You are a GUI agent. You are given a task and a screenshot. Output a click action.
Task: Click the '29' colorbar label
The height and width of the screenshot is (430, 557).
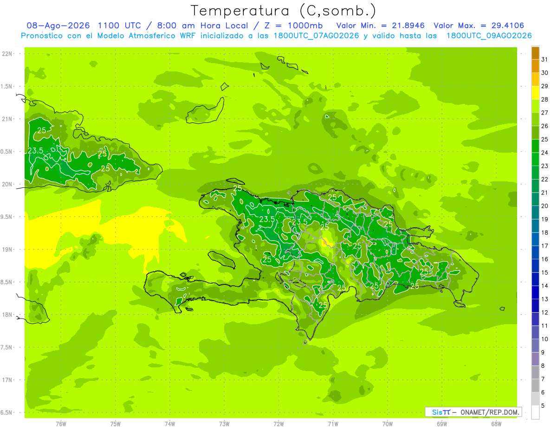pos(544,86)
